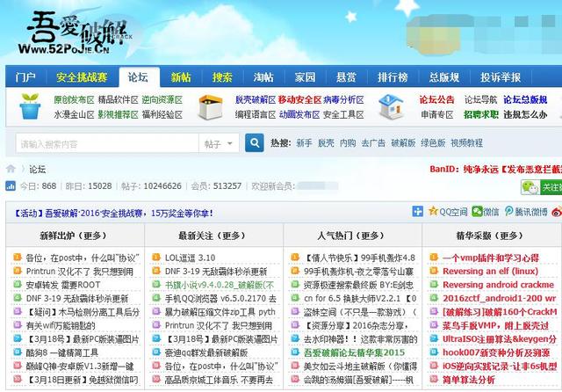Go to 水漫金山区 section
Image resolution: width=562 pixels, height=392 pixels.
tap(74, 114)
